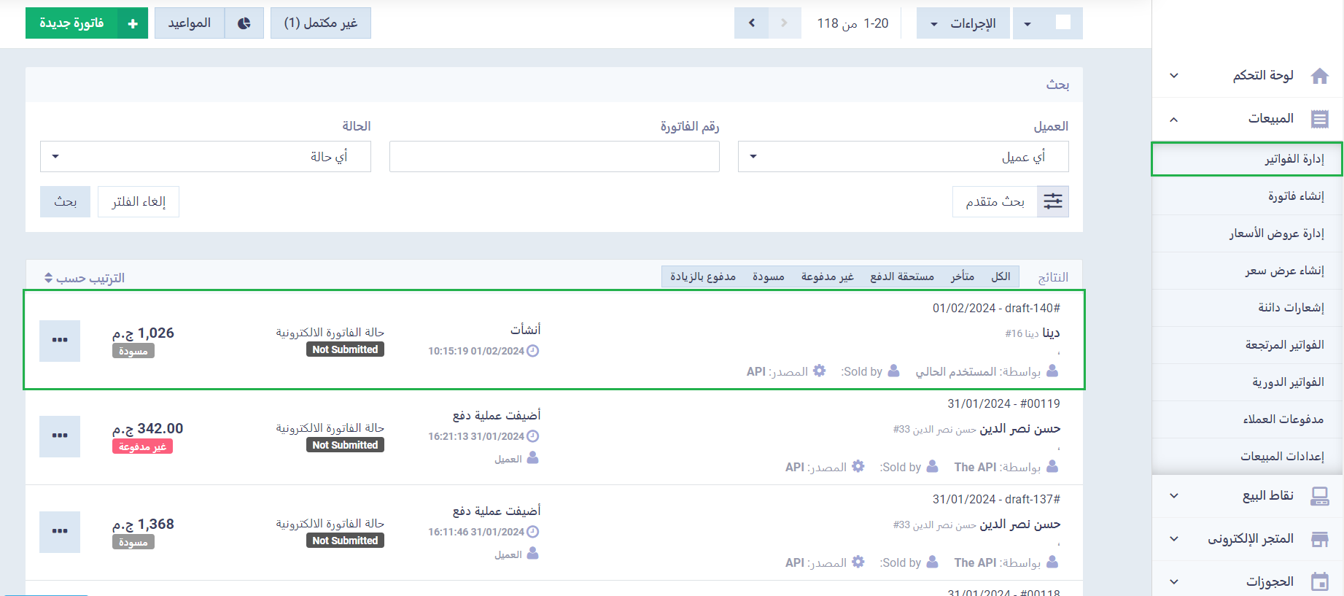This screenshot has height=596, width=1344.
Task: Open the الإجراءات actions dropdown
Action: tap(963, 23)
